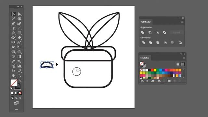Apply the Exclude shape mode
Screen dimensions: 208x117
click(x=164, y=32)
